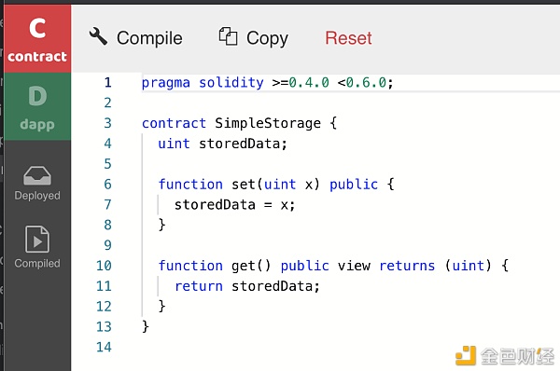Viewport: 560px width, 371px height.
Task: Open the Deployed inbox tray icon
Action: (37, 175)
